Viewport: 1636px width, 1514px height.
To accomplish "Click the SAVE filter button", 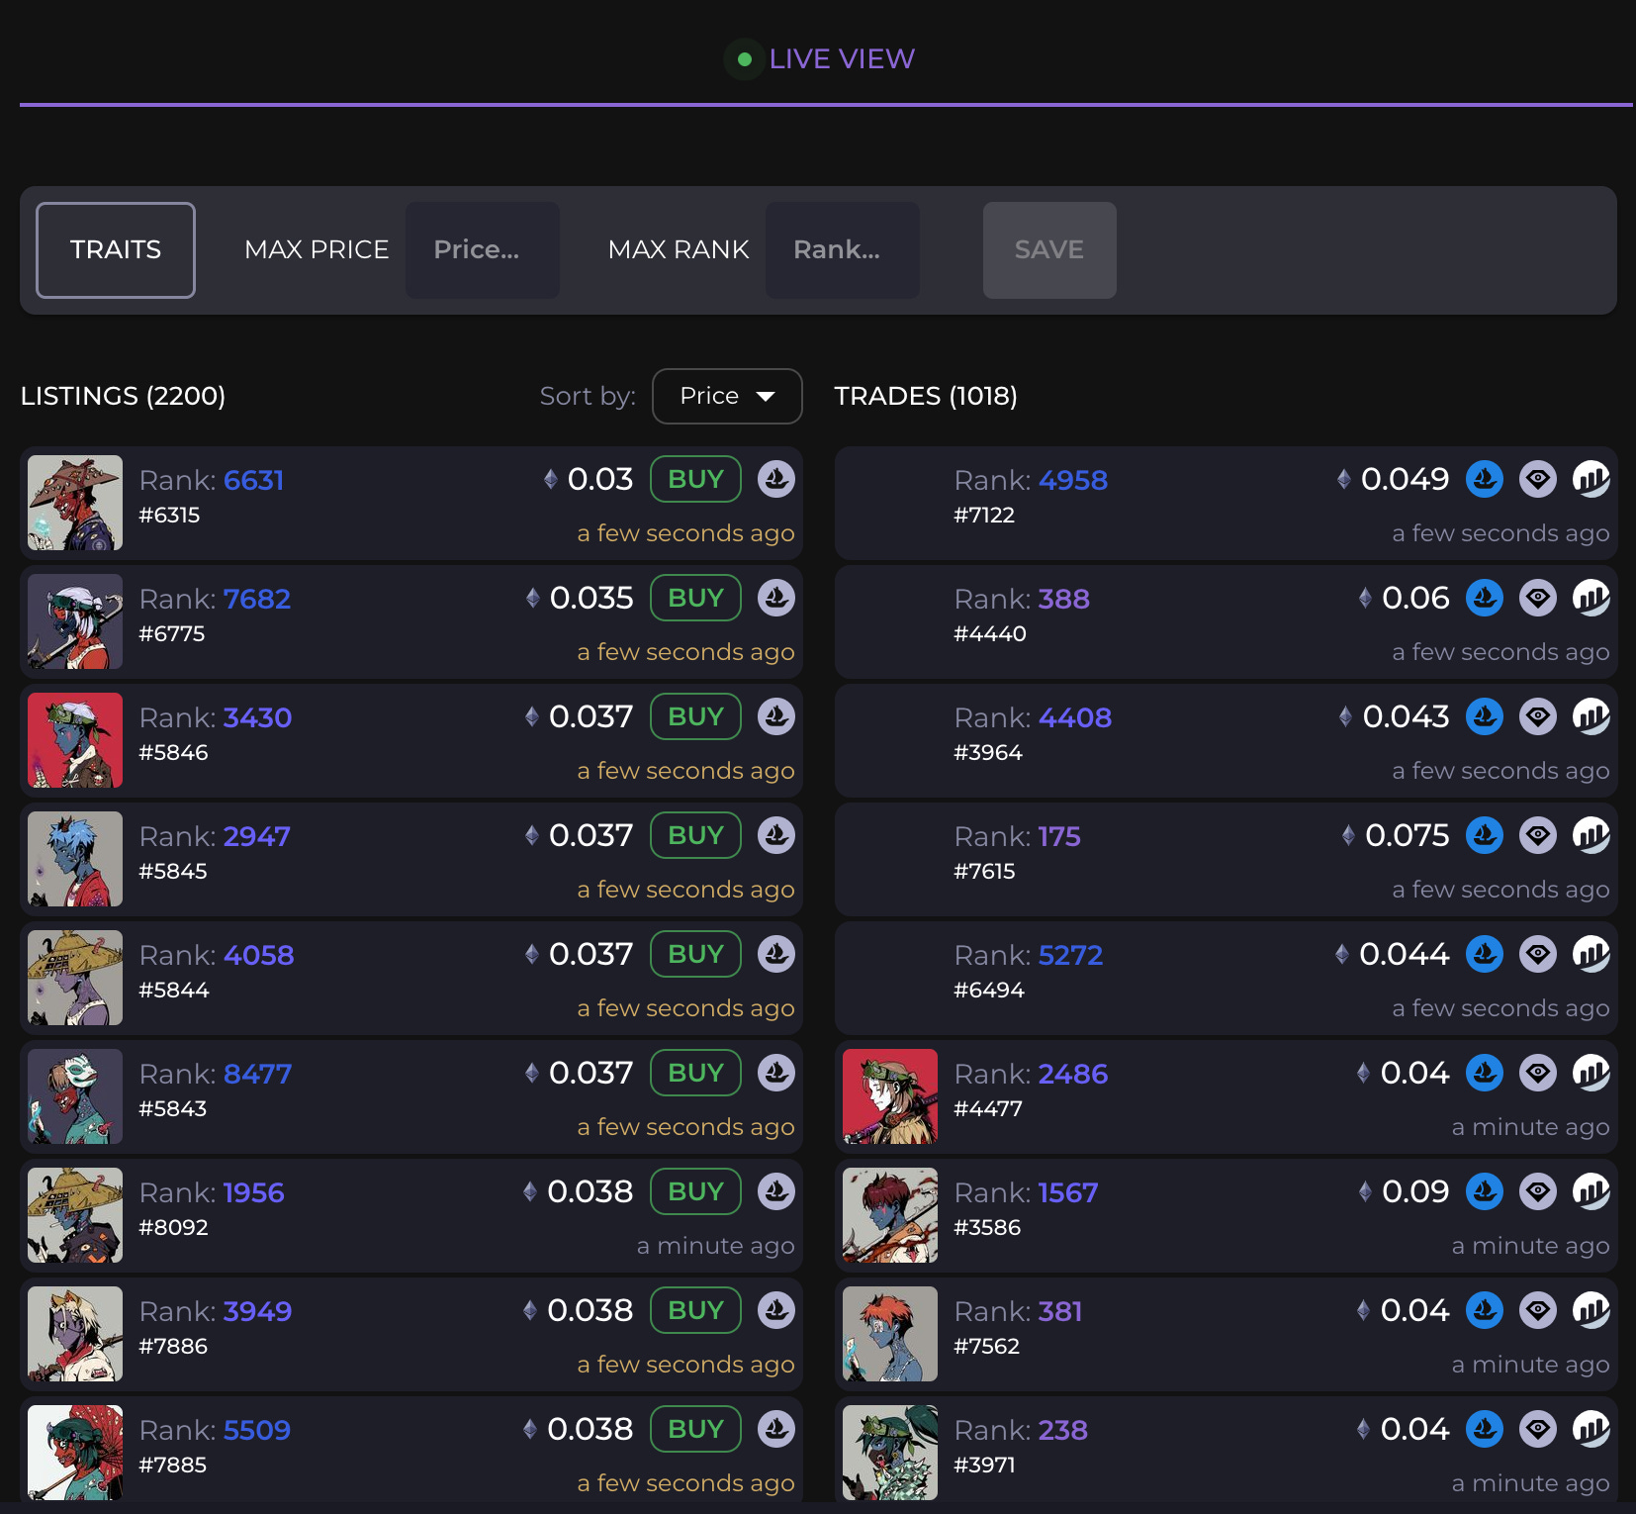I will coord(1049,250).
